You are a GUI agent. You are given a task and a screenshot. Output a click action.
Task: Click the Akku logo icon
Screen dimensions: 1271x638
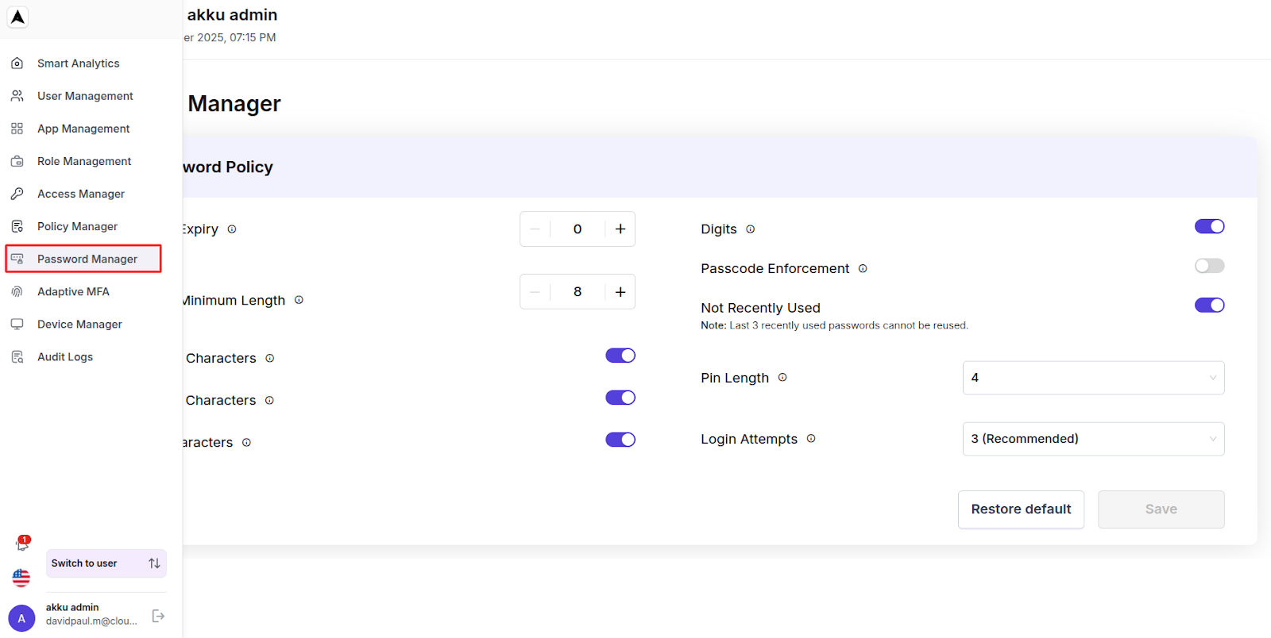[17, 17]
